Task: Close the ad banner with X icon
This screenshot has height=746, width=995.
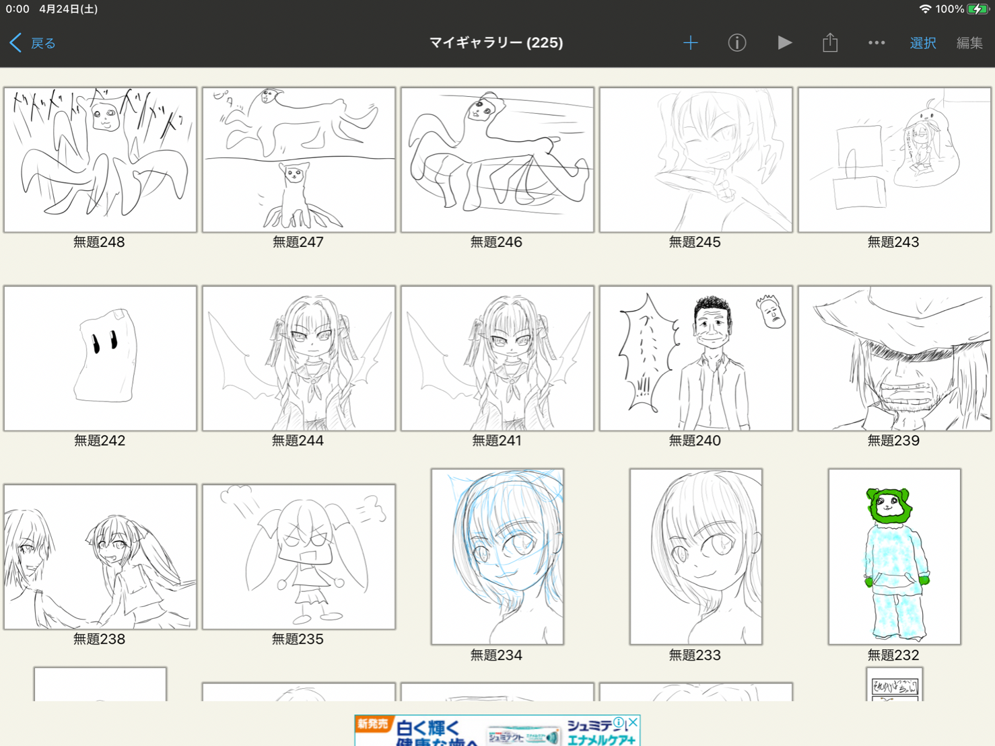Action: tap(633, 722)
